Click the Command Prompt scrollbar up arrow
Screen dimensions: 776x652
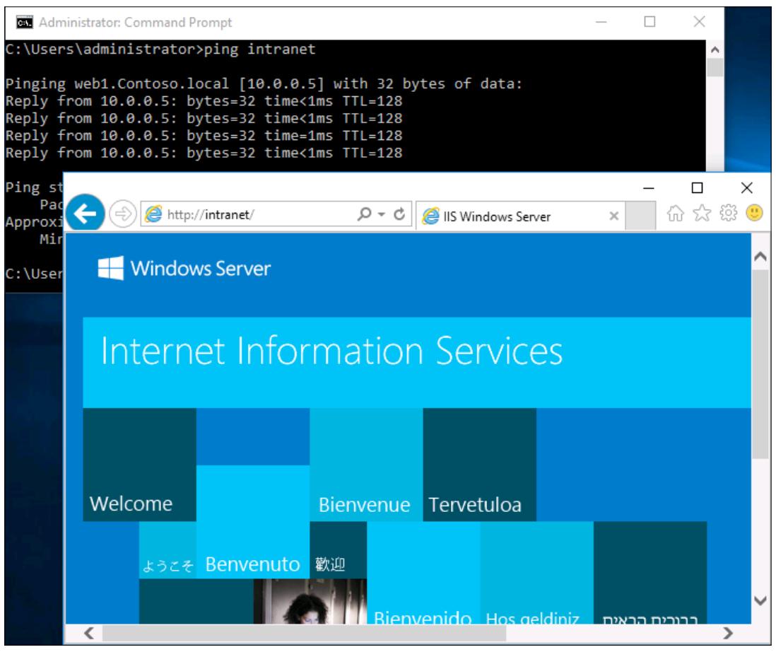pyautogui.click(x=715, y=50)
